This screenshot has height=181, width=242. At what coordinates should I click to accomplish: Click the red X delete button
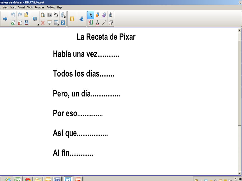click(x=43, y=23)
